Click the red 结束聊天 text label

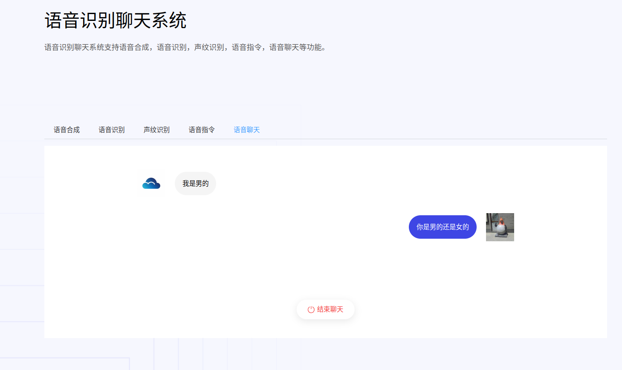click(x=330, y=309)
